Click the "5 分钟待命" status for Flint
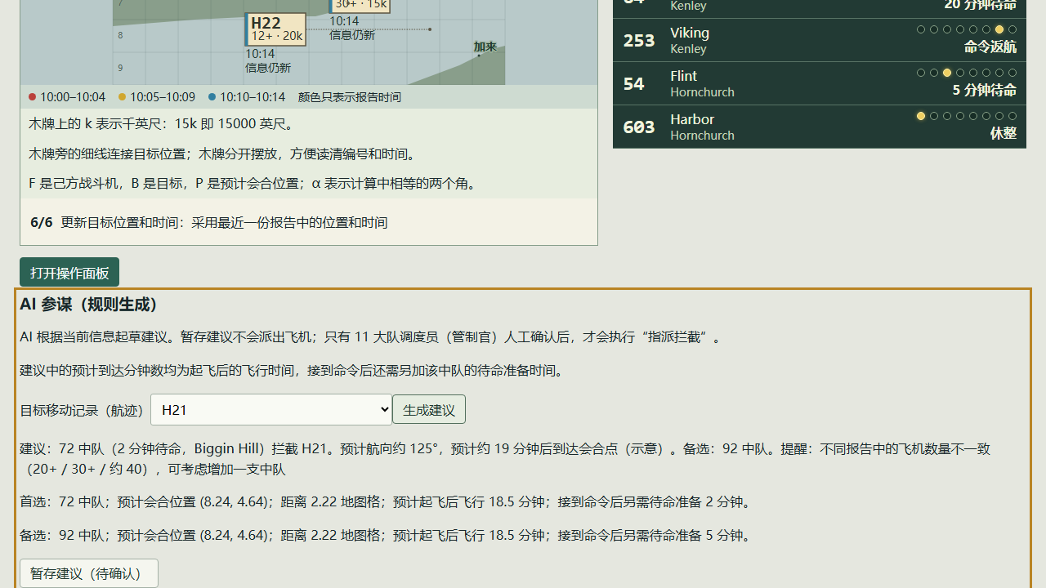Viewport: 1046px width, 588px height. [x=985, y=90]
